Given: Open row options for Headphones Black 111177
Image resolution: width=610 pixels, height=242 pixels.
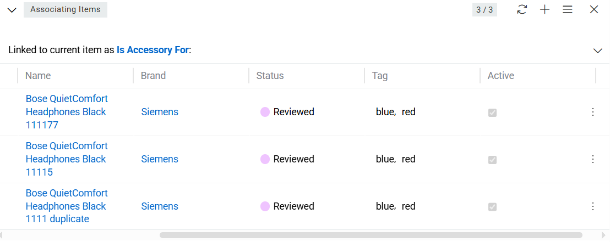Looking at the screenshot, I should click(593, 112).
